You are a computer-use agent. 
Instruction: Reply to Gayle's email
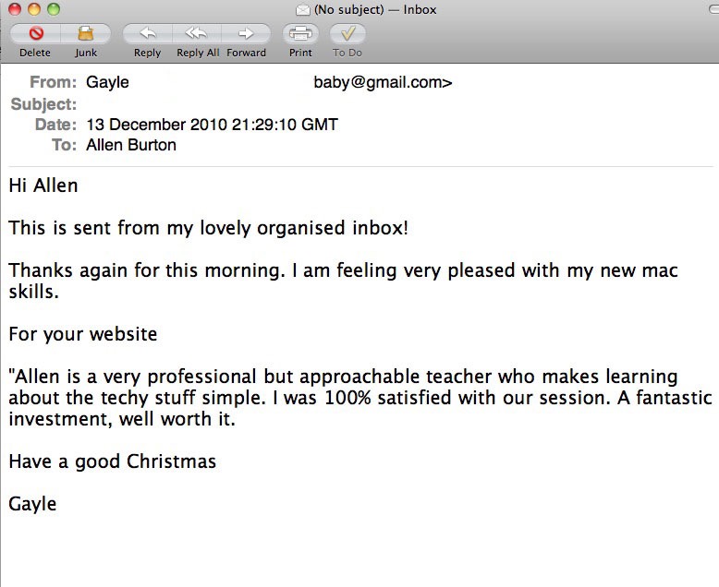(147, 34)
